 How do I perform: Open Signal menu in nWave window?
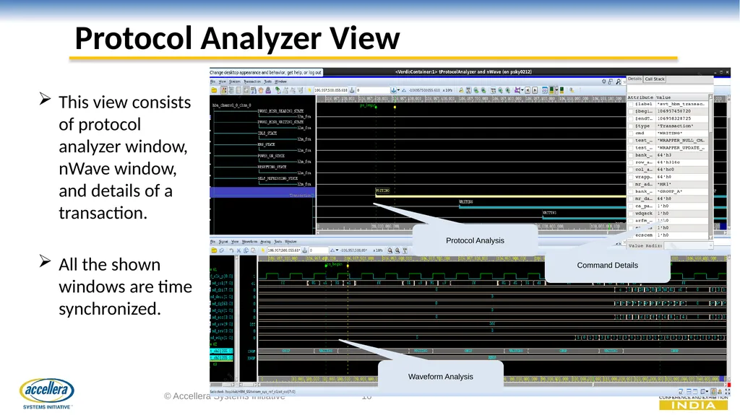(223, 242)
